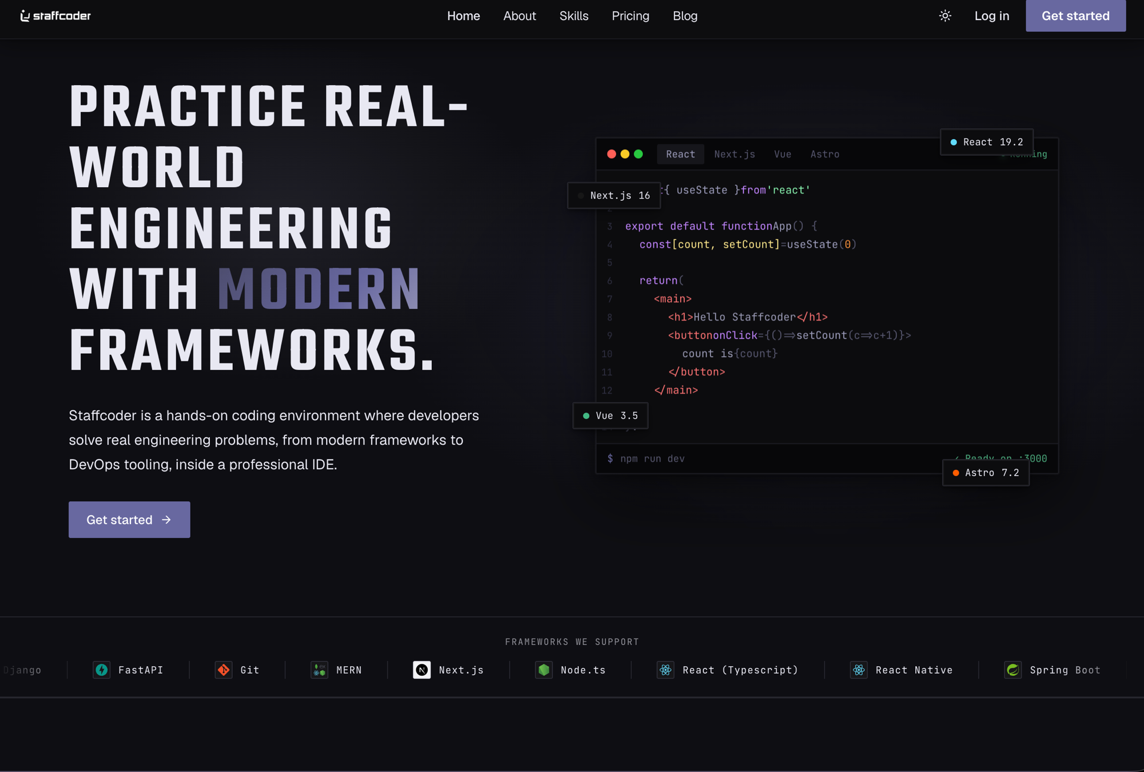
Task: Click the React 19.2 badge
Action: [987, 142]
